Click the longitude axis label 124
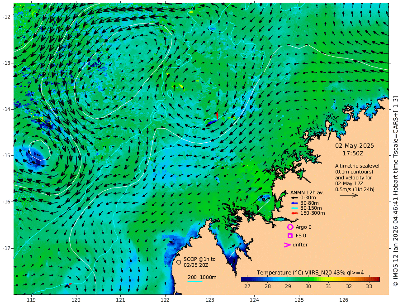398x308 pixels. click(254, 300)
